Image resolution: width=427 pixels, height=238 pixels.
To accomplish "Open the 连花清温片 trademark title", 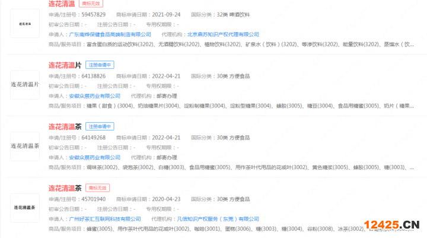I will click(65, 65).
